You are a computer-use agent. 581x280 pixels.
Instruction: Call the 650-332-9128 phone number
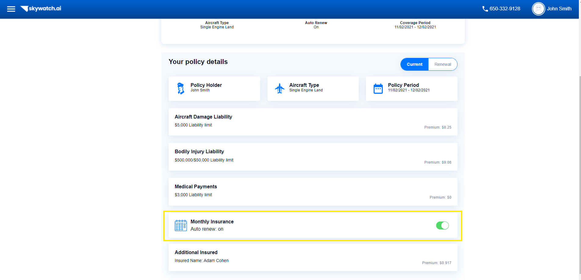505,9
